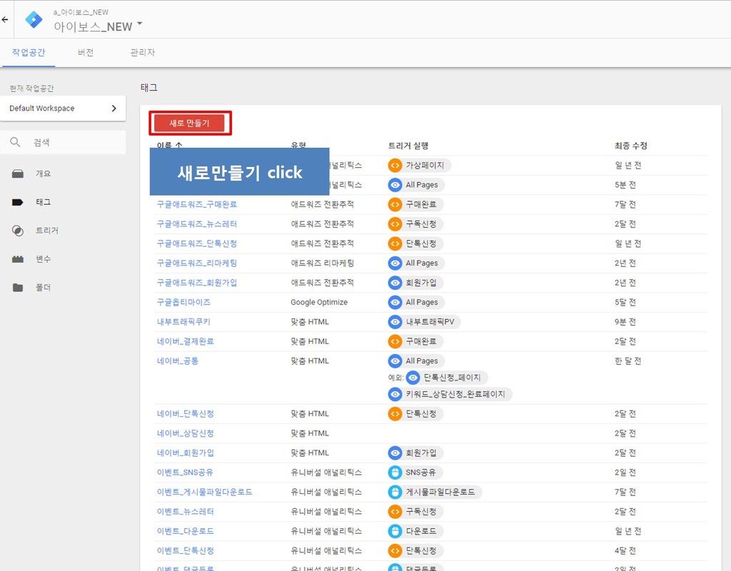The image size is (731, 571).
Task: Open the 아이보스_NEW container dropdown
Action: tap(98, 26)
